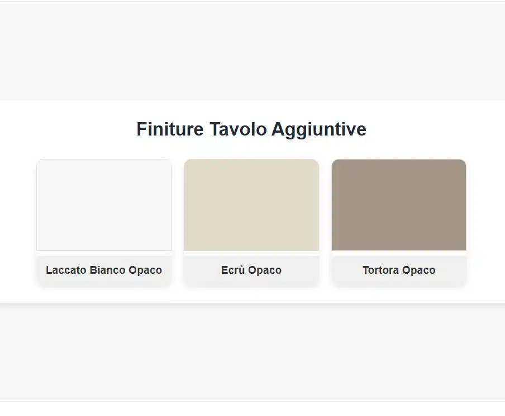Click the "Finiture Tavolo Aggiuntive" heading
The image size is (505, 416).
[x=251, y=129]
